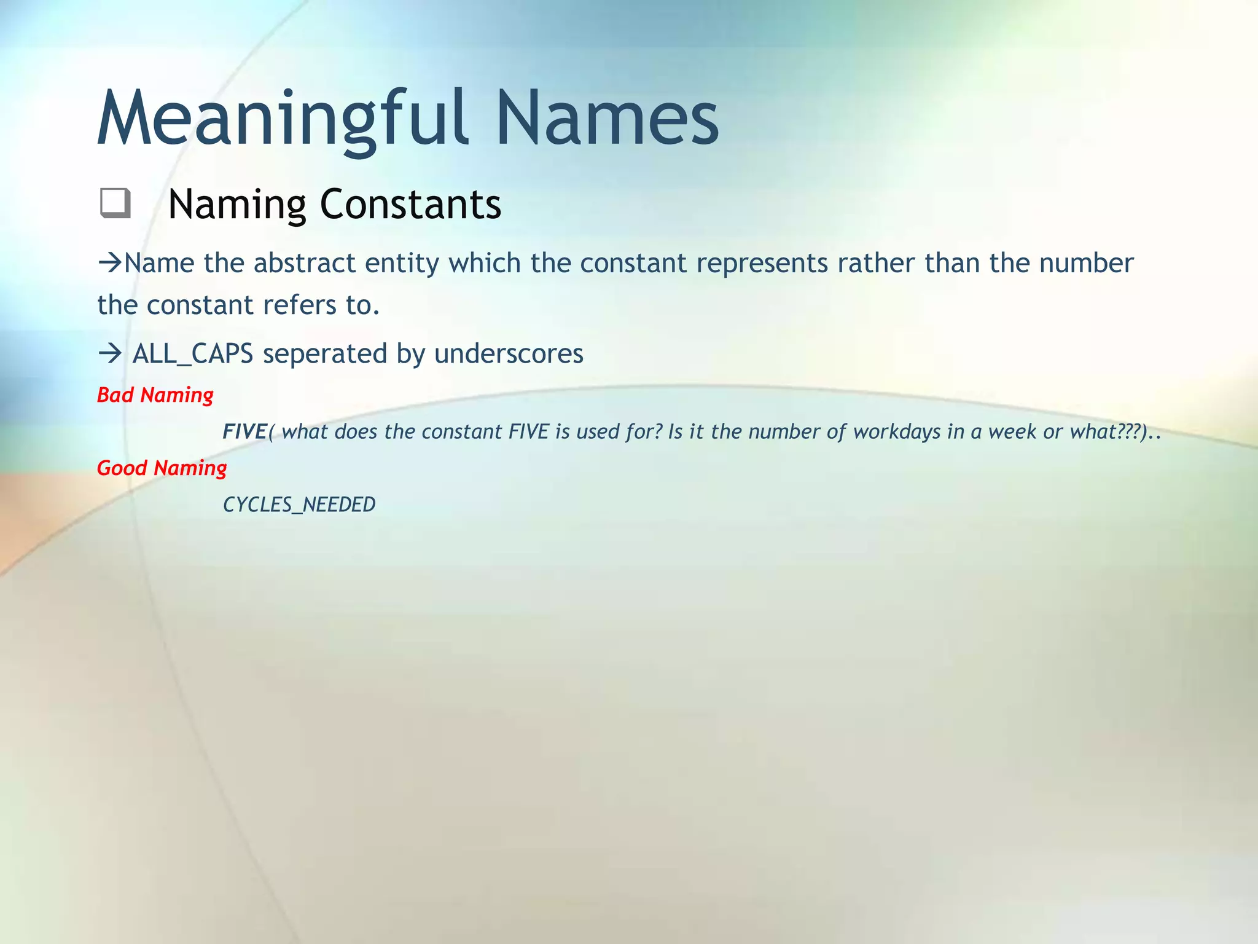Image resolution: width=1258 pixels, height=944 pixels.
Task: Click the red 'Bad Naming' label
Action: (x=155, y=395)
